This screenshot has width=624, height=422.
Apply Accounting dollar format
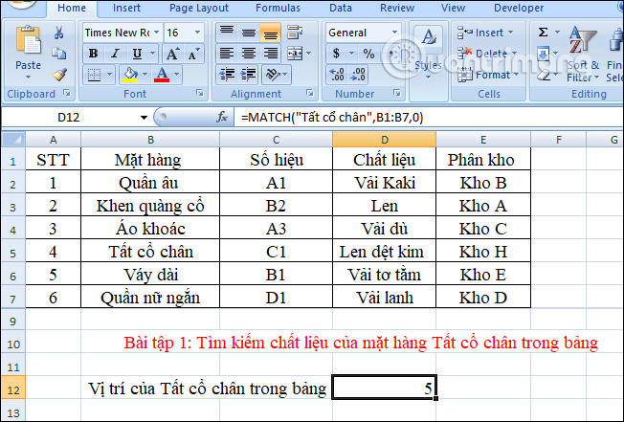point(336,54)
